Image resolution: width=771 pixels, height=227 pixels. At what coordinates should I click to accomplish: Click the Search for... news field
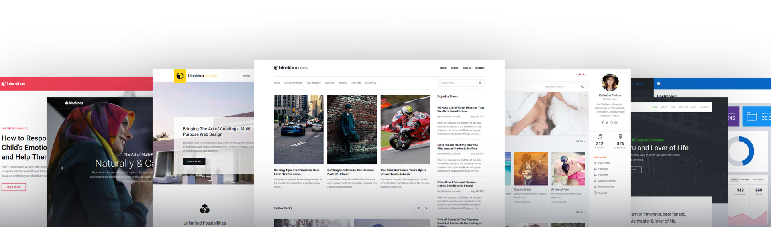pyautogui.click(x=457, y=83)
